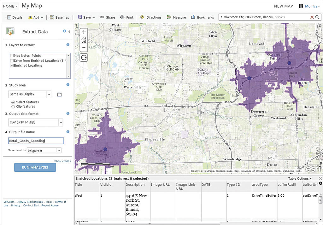The image size is (323, 225).
Task: Collapse the Extract Data panel arrow
Action: [x=69, y=32]
